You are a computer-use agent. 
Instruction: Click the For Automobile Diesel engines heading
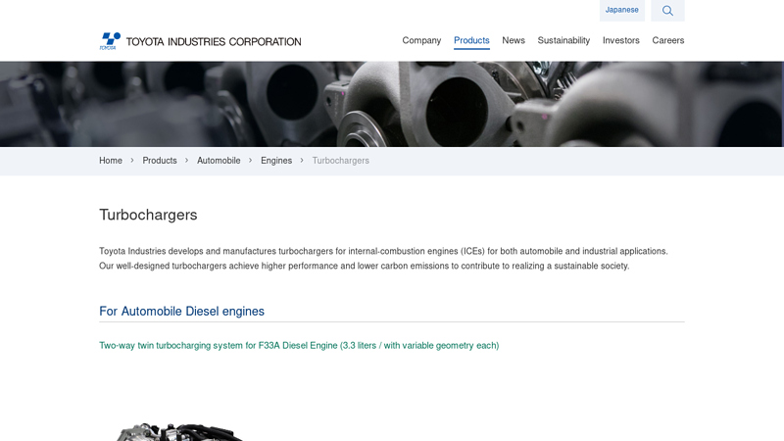click(x=181, y=311)
